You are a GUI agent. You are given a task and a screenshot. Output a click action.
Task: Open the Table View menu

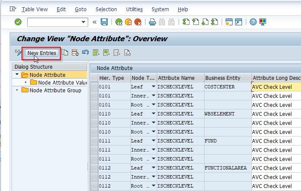[34, 9]
